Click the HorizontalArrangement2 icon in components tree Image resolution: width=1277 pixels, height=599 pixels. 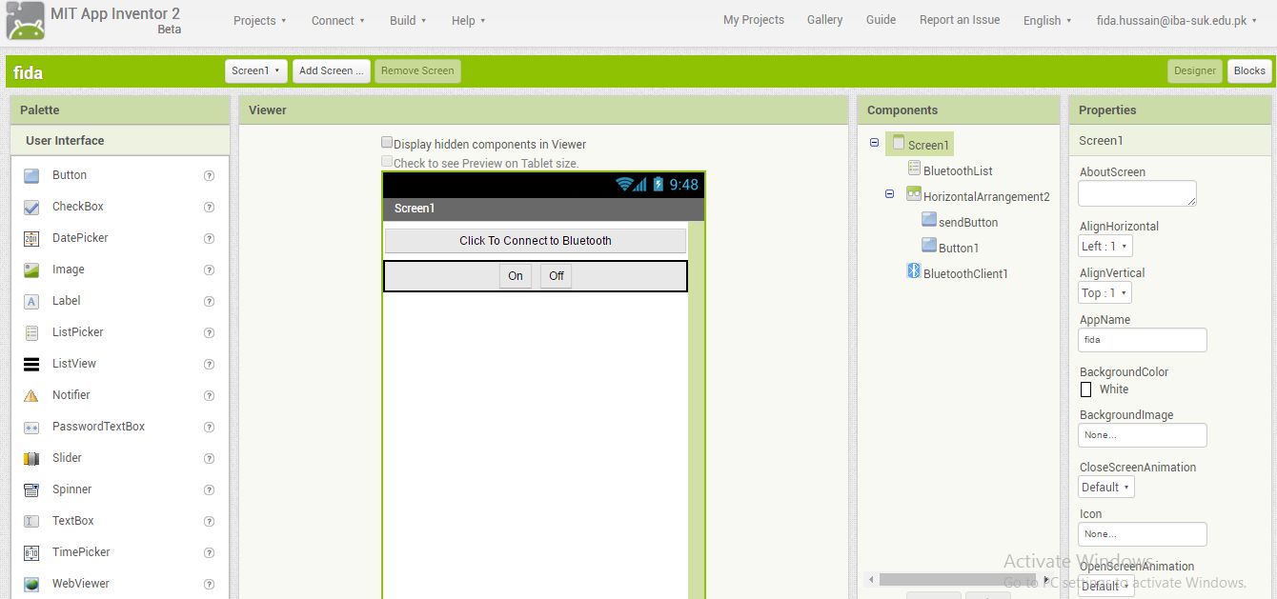(914, 194)
